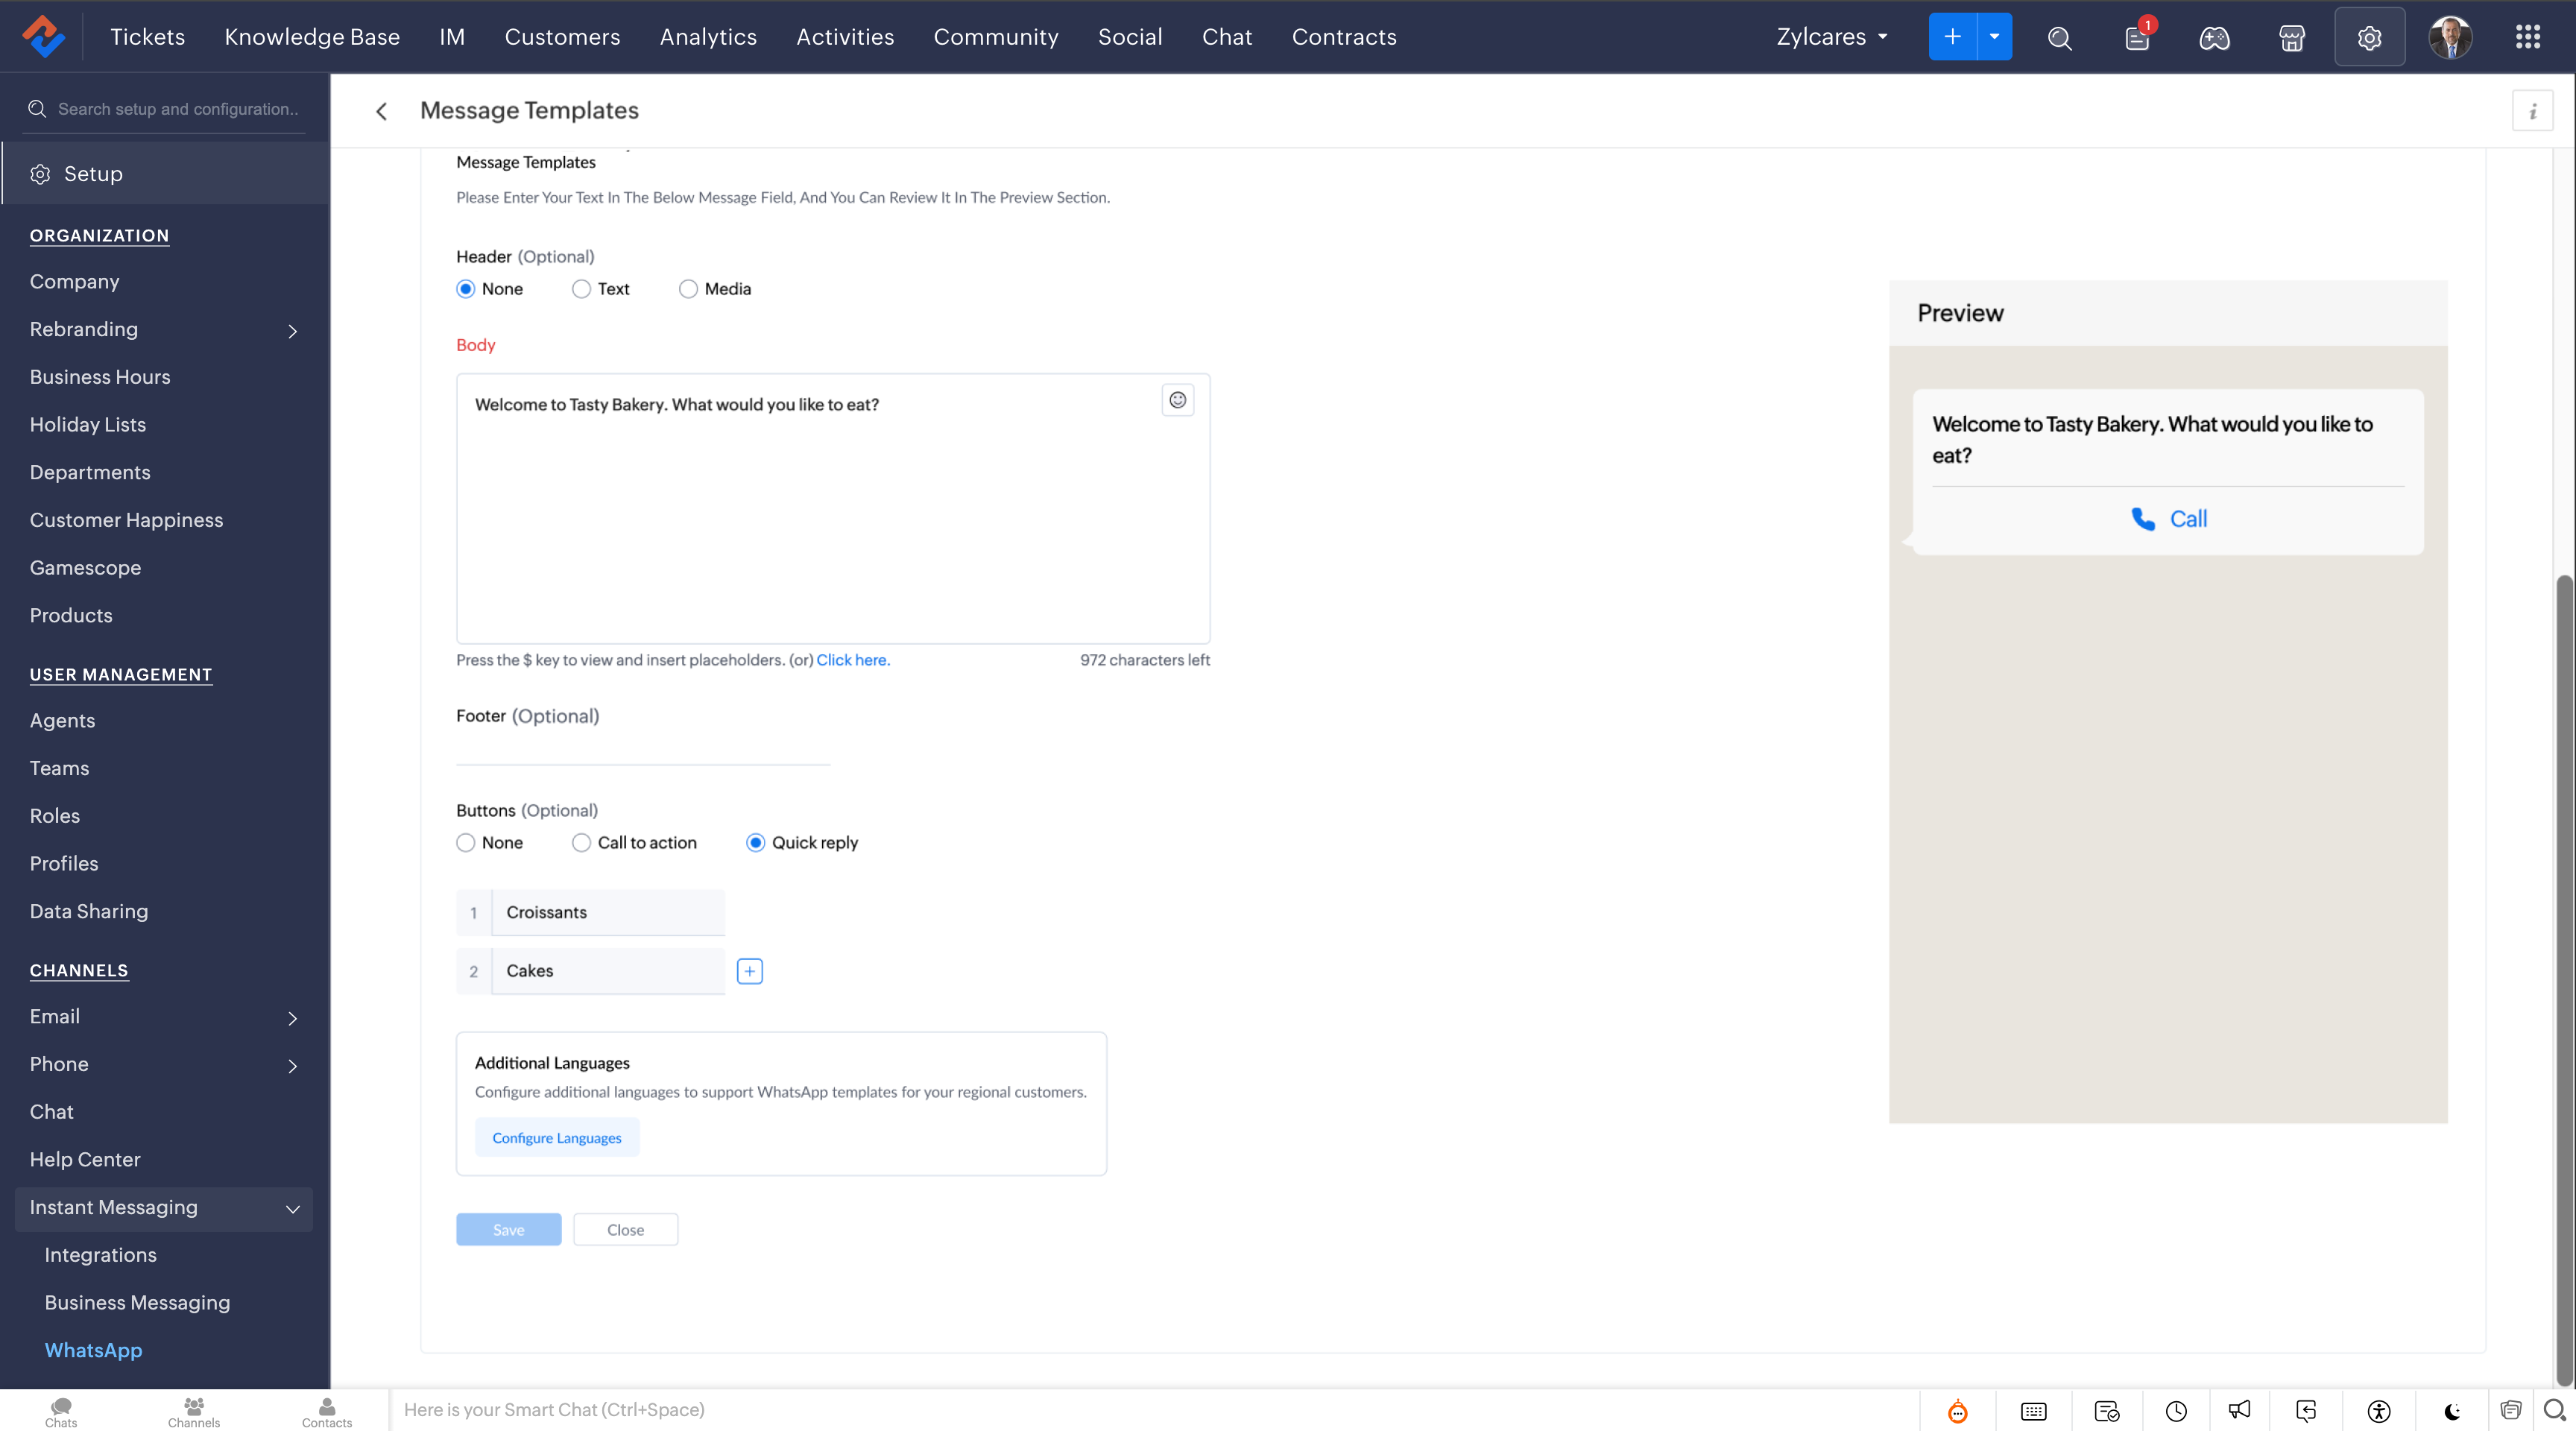The height and width of the screenshot is (1431, 2576).
Task: Open the Zia assistant icon in the bottom bar
Action: (1958, 1411)
